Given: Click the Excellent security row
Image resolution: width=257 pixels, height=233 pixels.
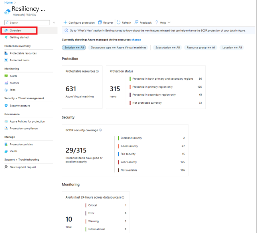Looking at the screenshot, I should [x=151, y=138].
